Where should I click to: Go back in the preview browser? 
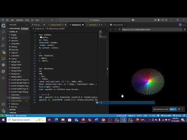click(x=111, y=30)
